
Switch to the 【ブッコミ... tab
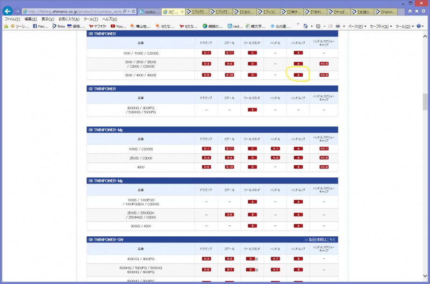pyautogui.click(x=268, y=12)
